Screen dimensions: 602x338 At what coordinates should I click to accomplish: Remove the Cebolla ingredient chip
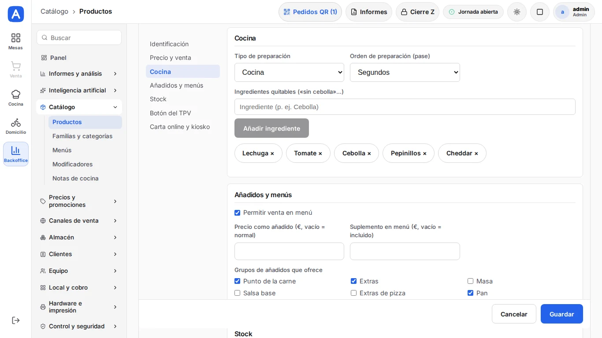369,154
